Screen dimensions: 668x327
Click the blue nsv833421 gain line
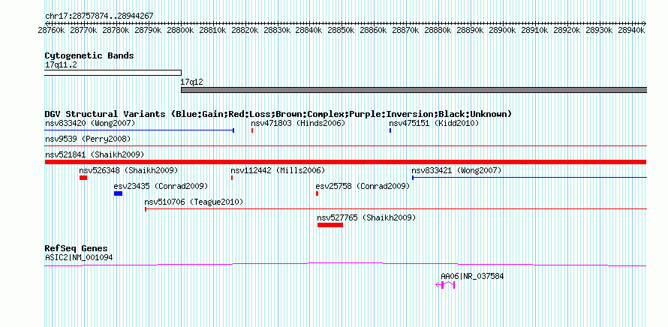pos(530,178)
